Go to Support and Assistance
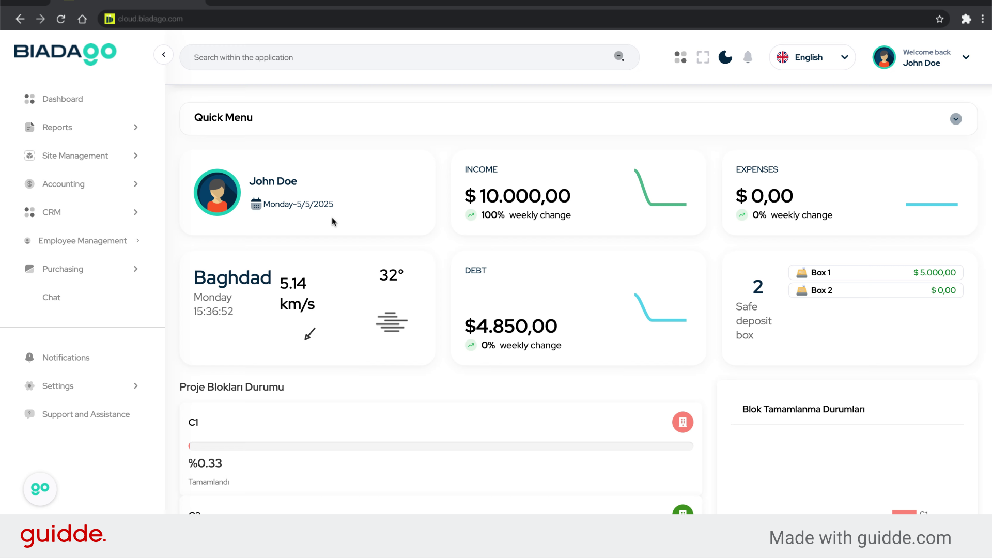Image resolution: width=992 pixels, height=558 pixels. click(x=86, y=414)
